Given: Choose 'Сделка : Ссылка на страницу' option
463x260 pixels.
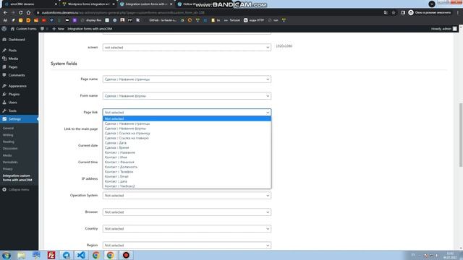Looking at the screenshot, I should 187,133.
